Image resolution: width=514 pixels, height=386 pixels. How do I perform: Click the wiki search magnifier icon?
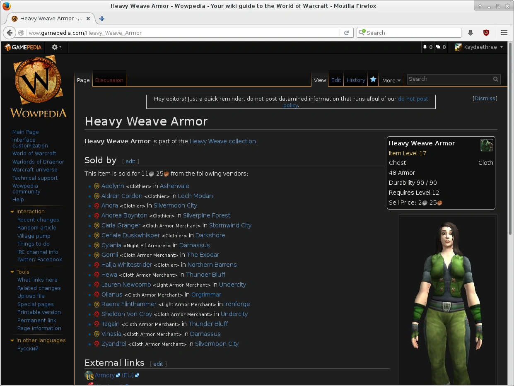pos(495,79)
